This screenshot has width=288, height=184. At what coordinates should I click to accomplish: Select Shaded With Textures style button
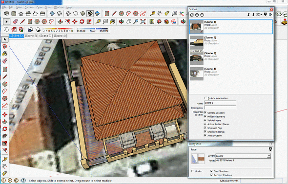90,14
